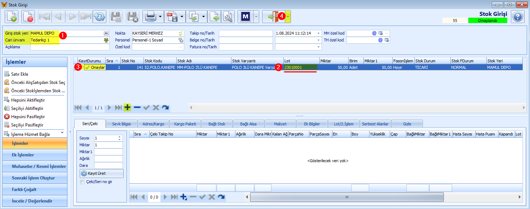
Task: Click the copy document toolbar icon
Action: pyautogui.click(x=194, y=17)
